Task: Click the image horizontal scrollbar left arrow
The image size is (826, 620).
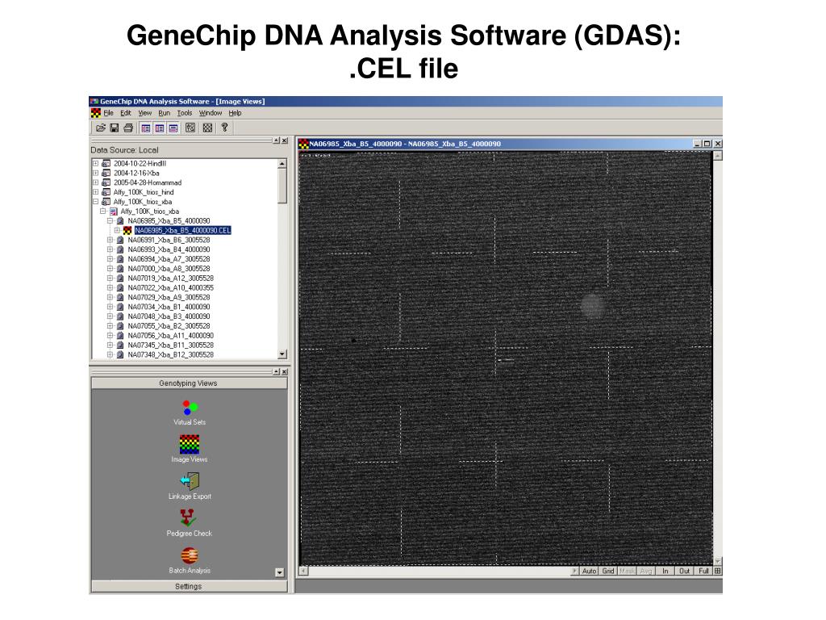Action: tap(303, 571)
